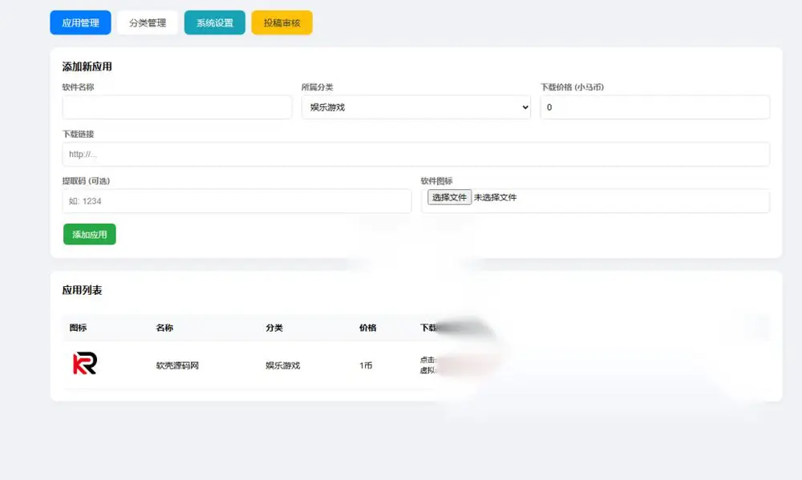Click the KR icon of 软壳源码网
802x480 pixels.
point(85,364)
